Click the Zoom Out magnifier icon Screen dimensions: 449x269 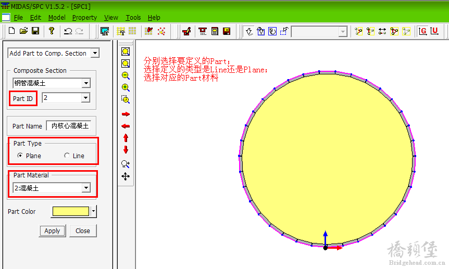tap(126, 75)
